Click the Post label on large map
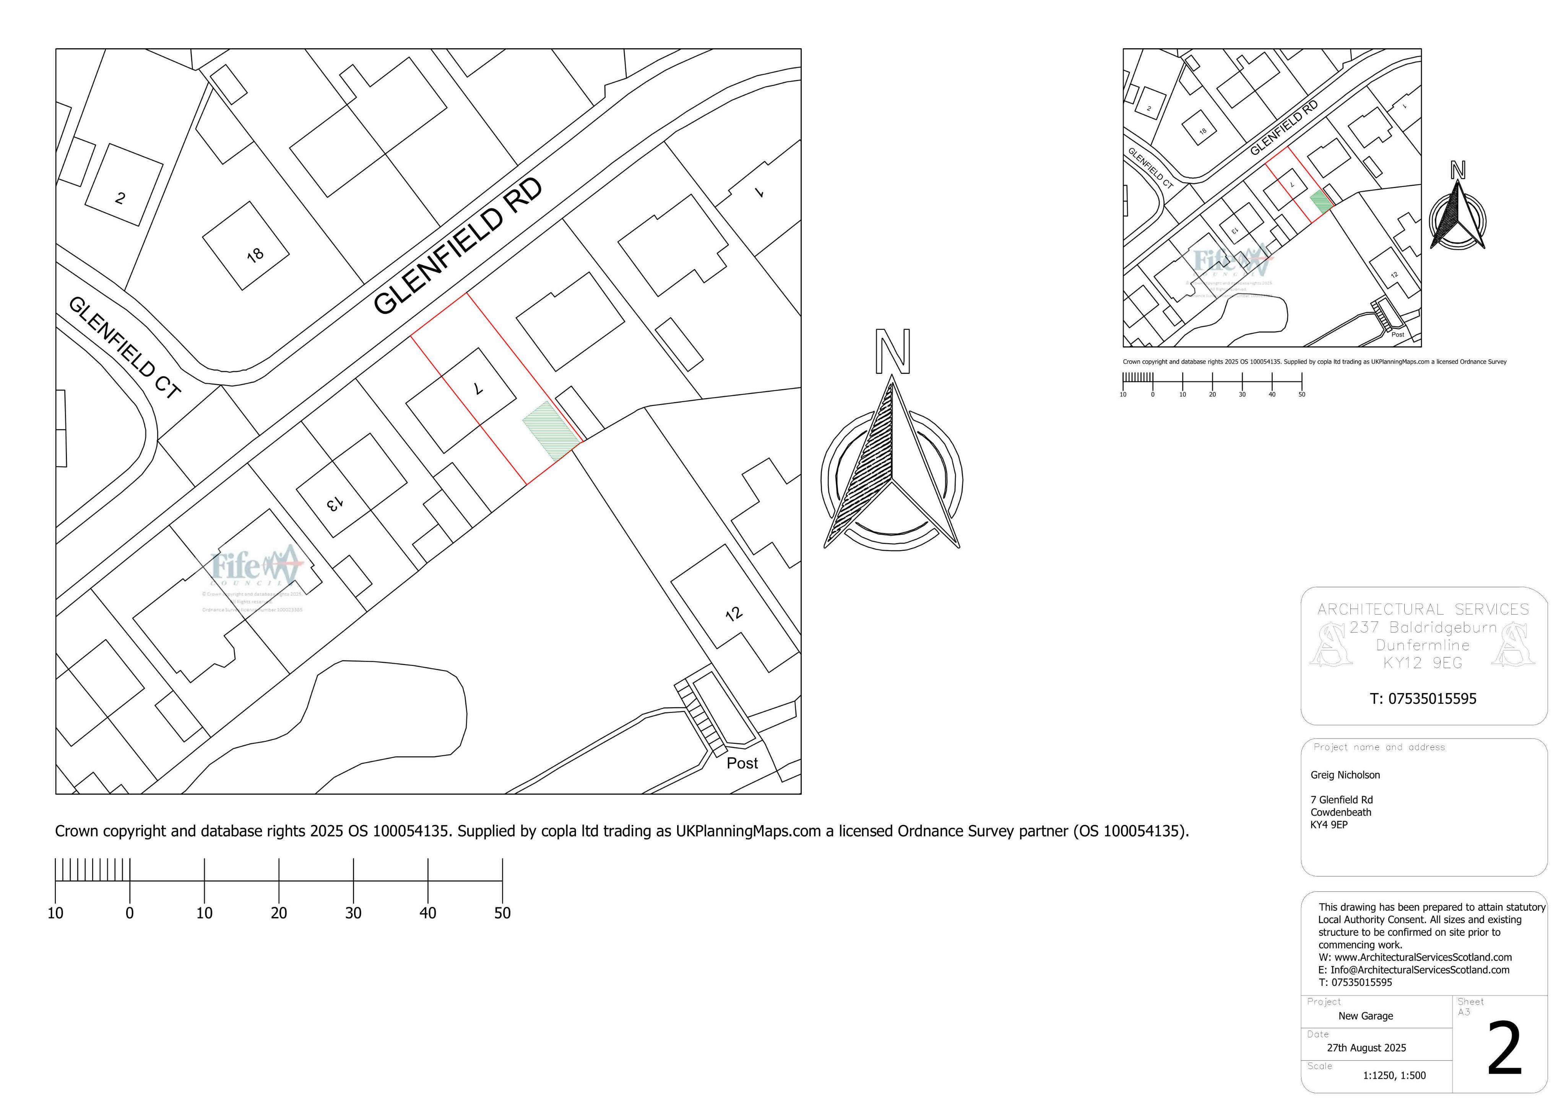 pyautogui.click(x=742, y=763)
